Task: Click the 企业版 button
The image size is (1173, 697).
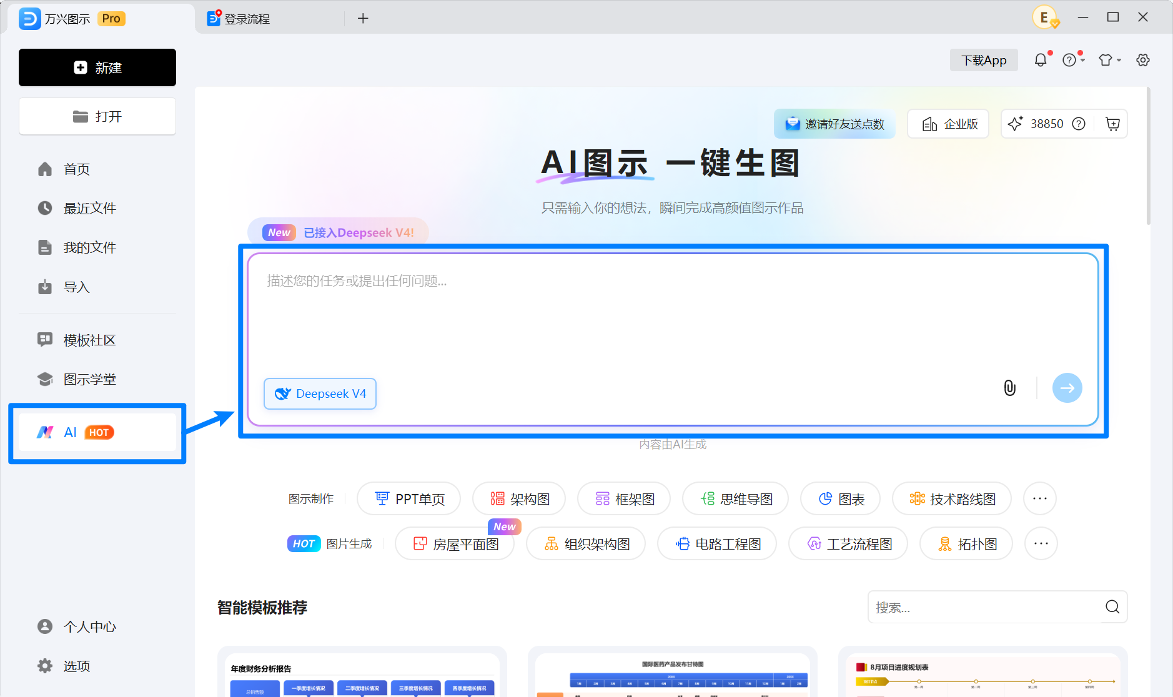Action: (x=948, y=124)
